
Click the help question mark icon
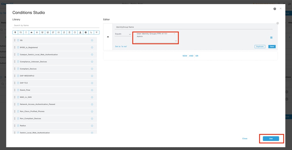(x=275, y=9)
